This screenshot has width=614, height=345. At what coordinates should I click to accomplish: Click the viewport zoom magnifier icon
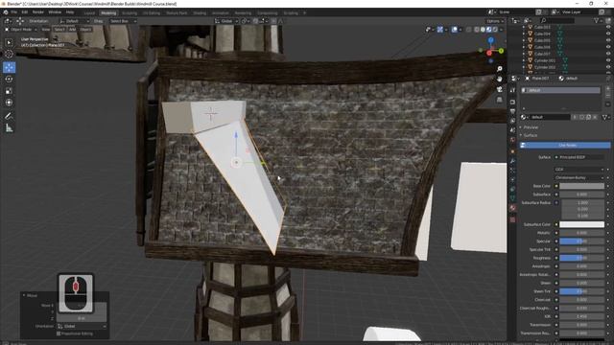pos(499,69)
